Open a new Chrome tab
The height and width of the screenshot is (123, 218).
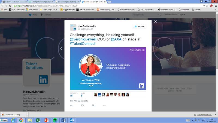pyautogui.click(x=109, y=2)
